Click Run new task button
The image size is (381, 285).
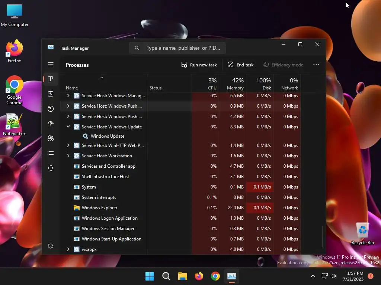click(199, 65)
